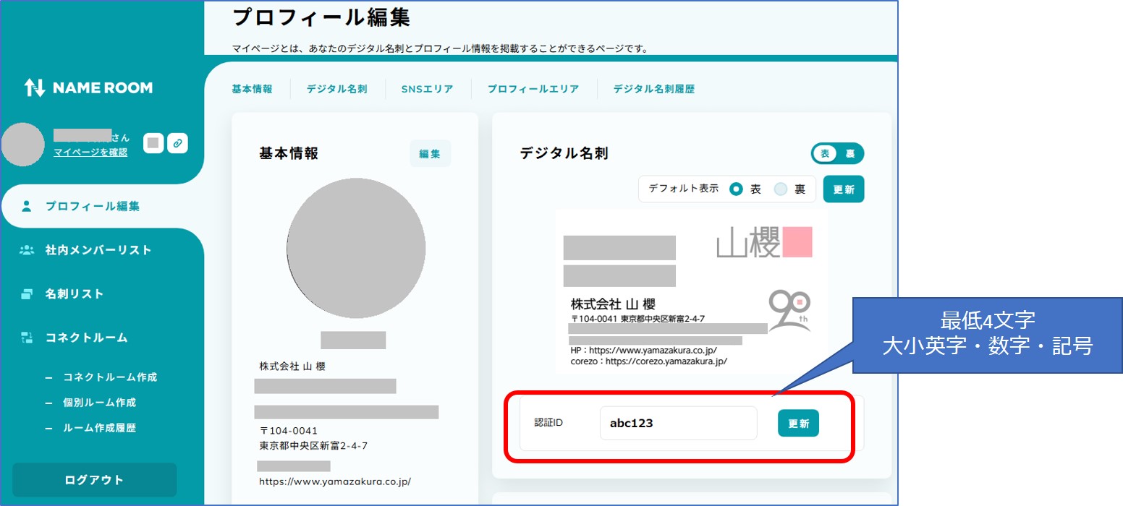Click the digital business card preview
The height and width of the screenshot is (506, 1123).
pos(692,292)
